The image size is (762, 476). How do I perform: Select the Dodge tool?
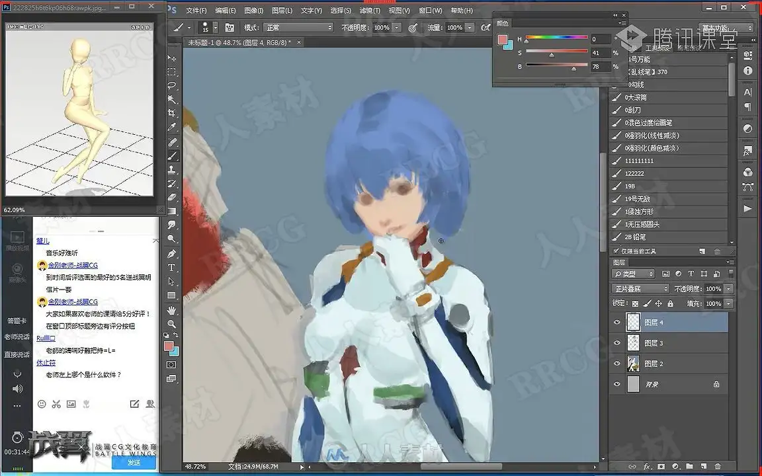[x=171, y=239]
